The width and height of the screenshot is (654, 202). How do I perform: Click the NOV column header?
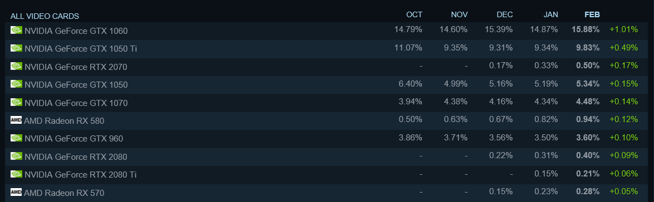click(x=459, y=14)
